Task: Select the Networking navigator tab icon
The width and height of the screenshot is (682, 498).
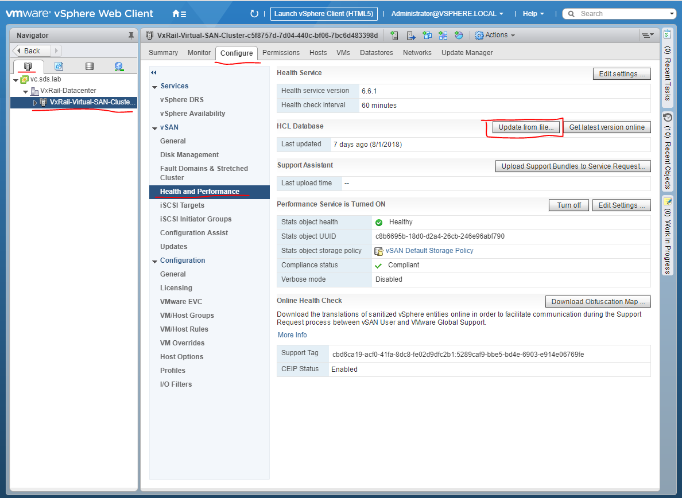Action: (119, 67)
